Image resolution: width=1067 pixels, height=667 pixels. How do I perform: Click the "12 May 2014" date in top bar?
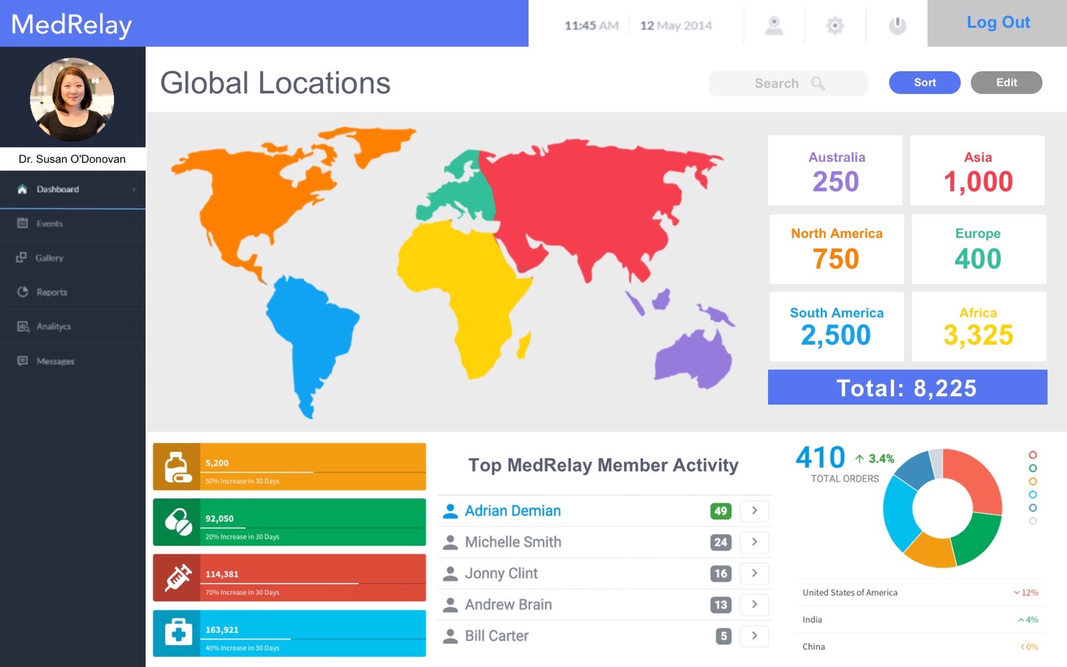(676, 25)
